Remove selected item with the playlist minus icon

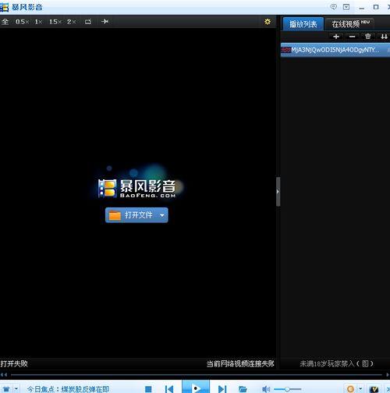point(352,37)
